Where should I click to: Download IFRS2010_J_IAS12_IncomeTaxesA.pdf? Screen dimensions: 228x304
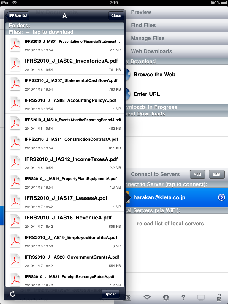tap(65, 162)
